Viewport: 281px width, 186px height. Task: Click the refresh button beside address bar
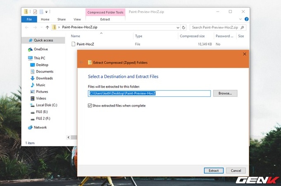point(184,28)
